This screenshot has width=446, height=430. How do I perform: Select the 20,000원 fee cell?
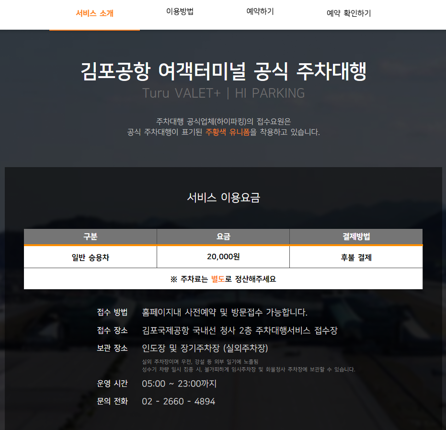coord(223,257)
